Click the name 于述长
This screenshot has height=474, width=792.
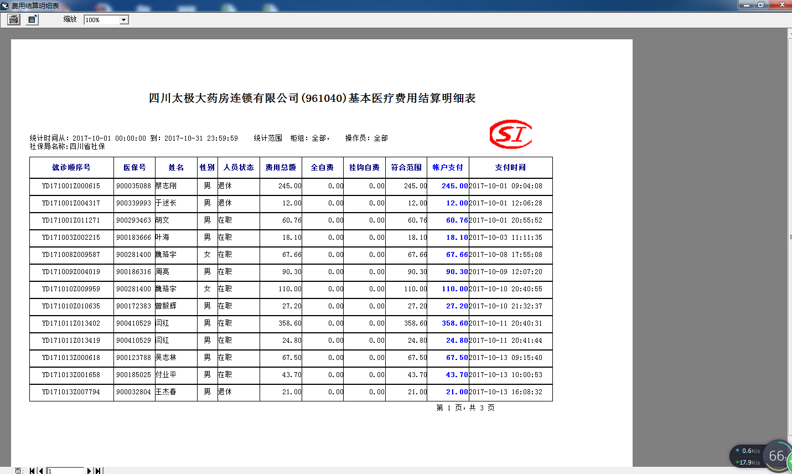pos(166,203)
